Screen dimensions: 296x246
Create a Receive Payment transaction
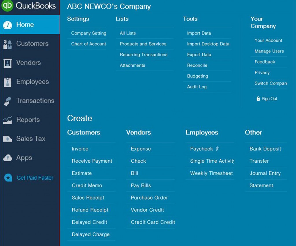(92, 161)
